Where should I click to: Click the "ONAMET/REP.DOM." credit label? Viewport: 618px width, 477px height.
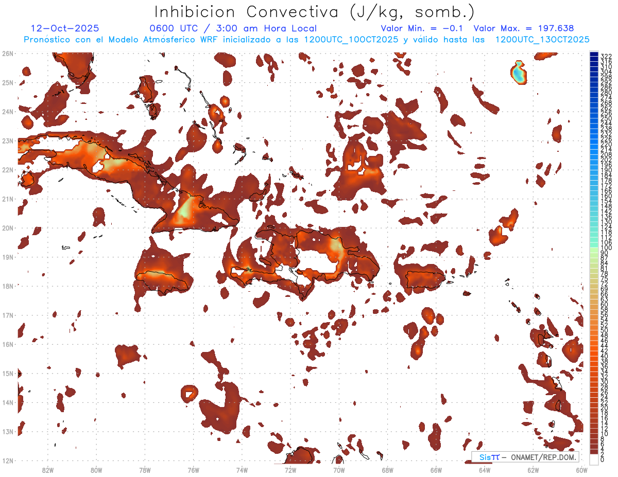coord(543,457)
